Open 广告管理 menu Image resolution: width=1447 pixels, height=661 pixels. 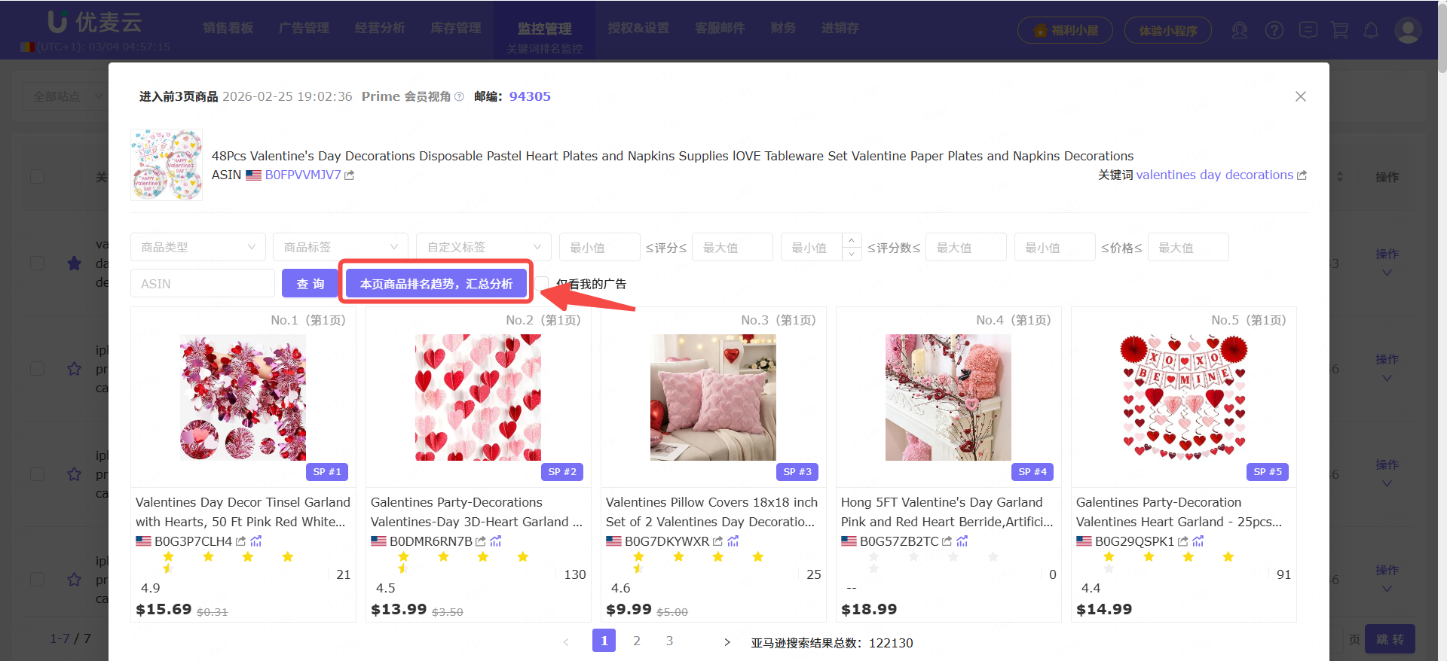click(x=304, y=28)
